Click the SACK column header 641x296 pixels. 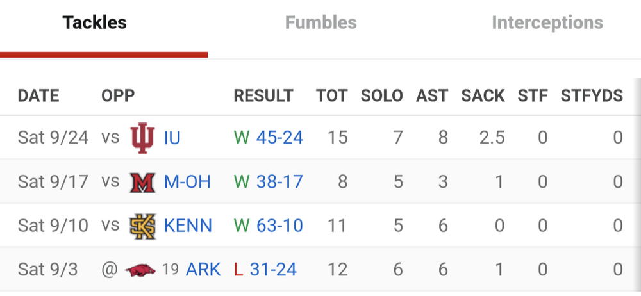click(483, 96)
